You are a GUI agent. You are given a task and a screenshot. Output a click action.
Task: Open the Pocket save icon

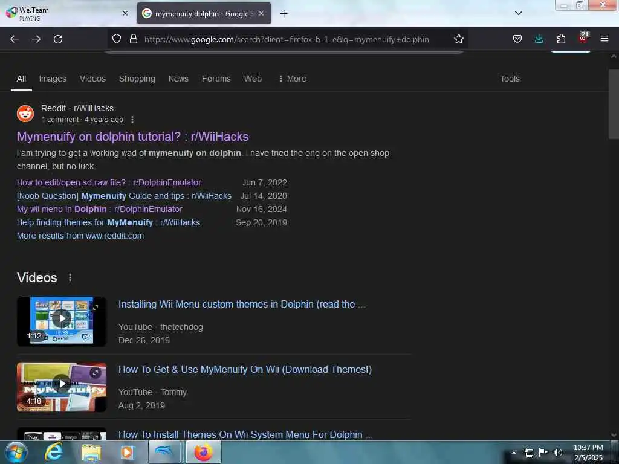[x=517, y=39]
